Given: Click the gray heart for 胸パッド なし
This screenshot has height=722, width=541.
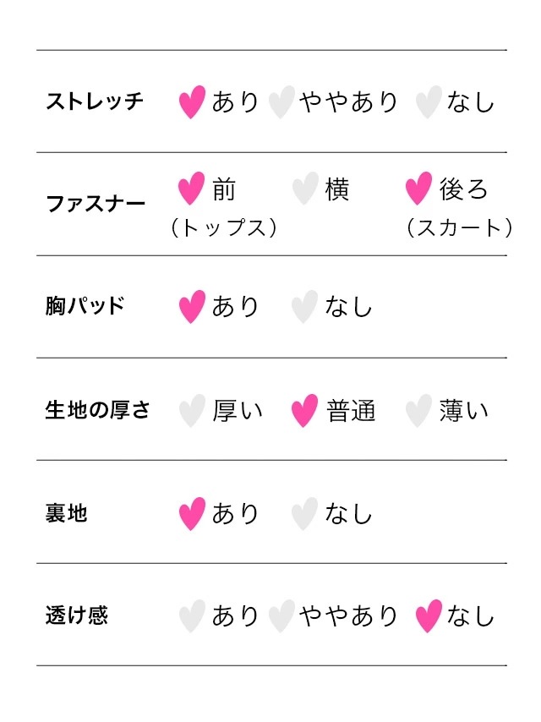Looking at the screenshot, I should [x=304, y=307].
